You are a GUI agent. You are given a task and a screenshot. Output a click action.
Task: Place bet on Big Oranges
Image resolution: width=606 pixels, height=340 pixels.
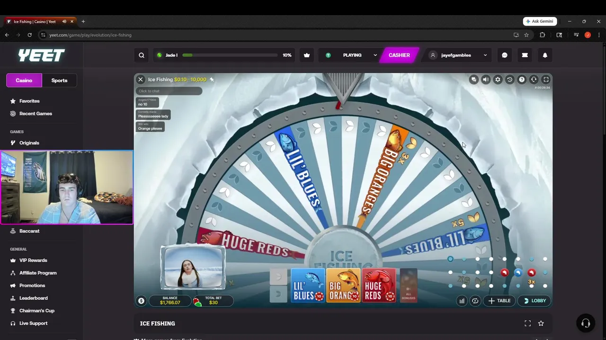[343, 285]
